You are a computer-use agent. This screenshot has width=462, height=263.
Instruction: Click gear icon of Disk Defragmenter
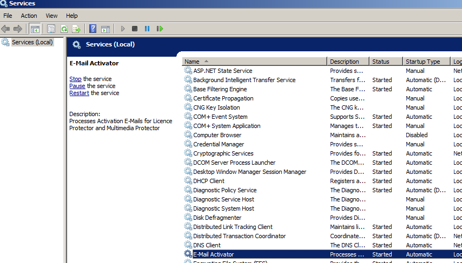coord(188,217)
